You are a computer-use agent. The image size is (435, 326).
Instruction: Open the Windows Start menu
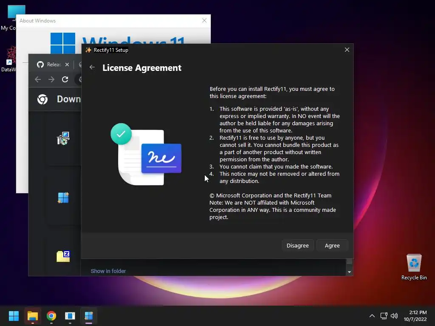[14, 316]
